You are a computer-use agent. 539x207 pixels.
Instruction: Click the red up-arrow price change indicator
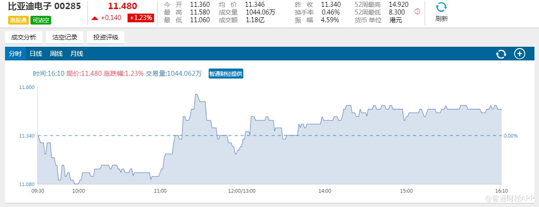point(95,18)
